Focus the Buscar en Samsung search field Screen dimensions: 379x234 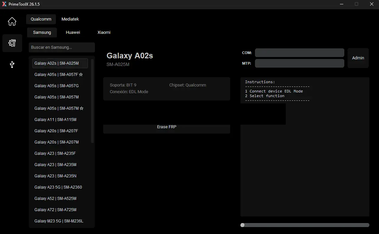[x=62, y=47]
